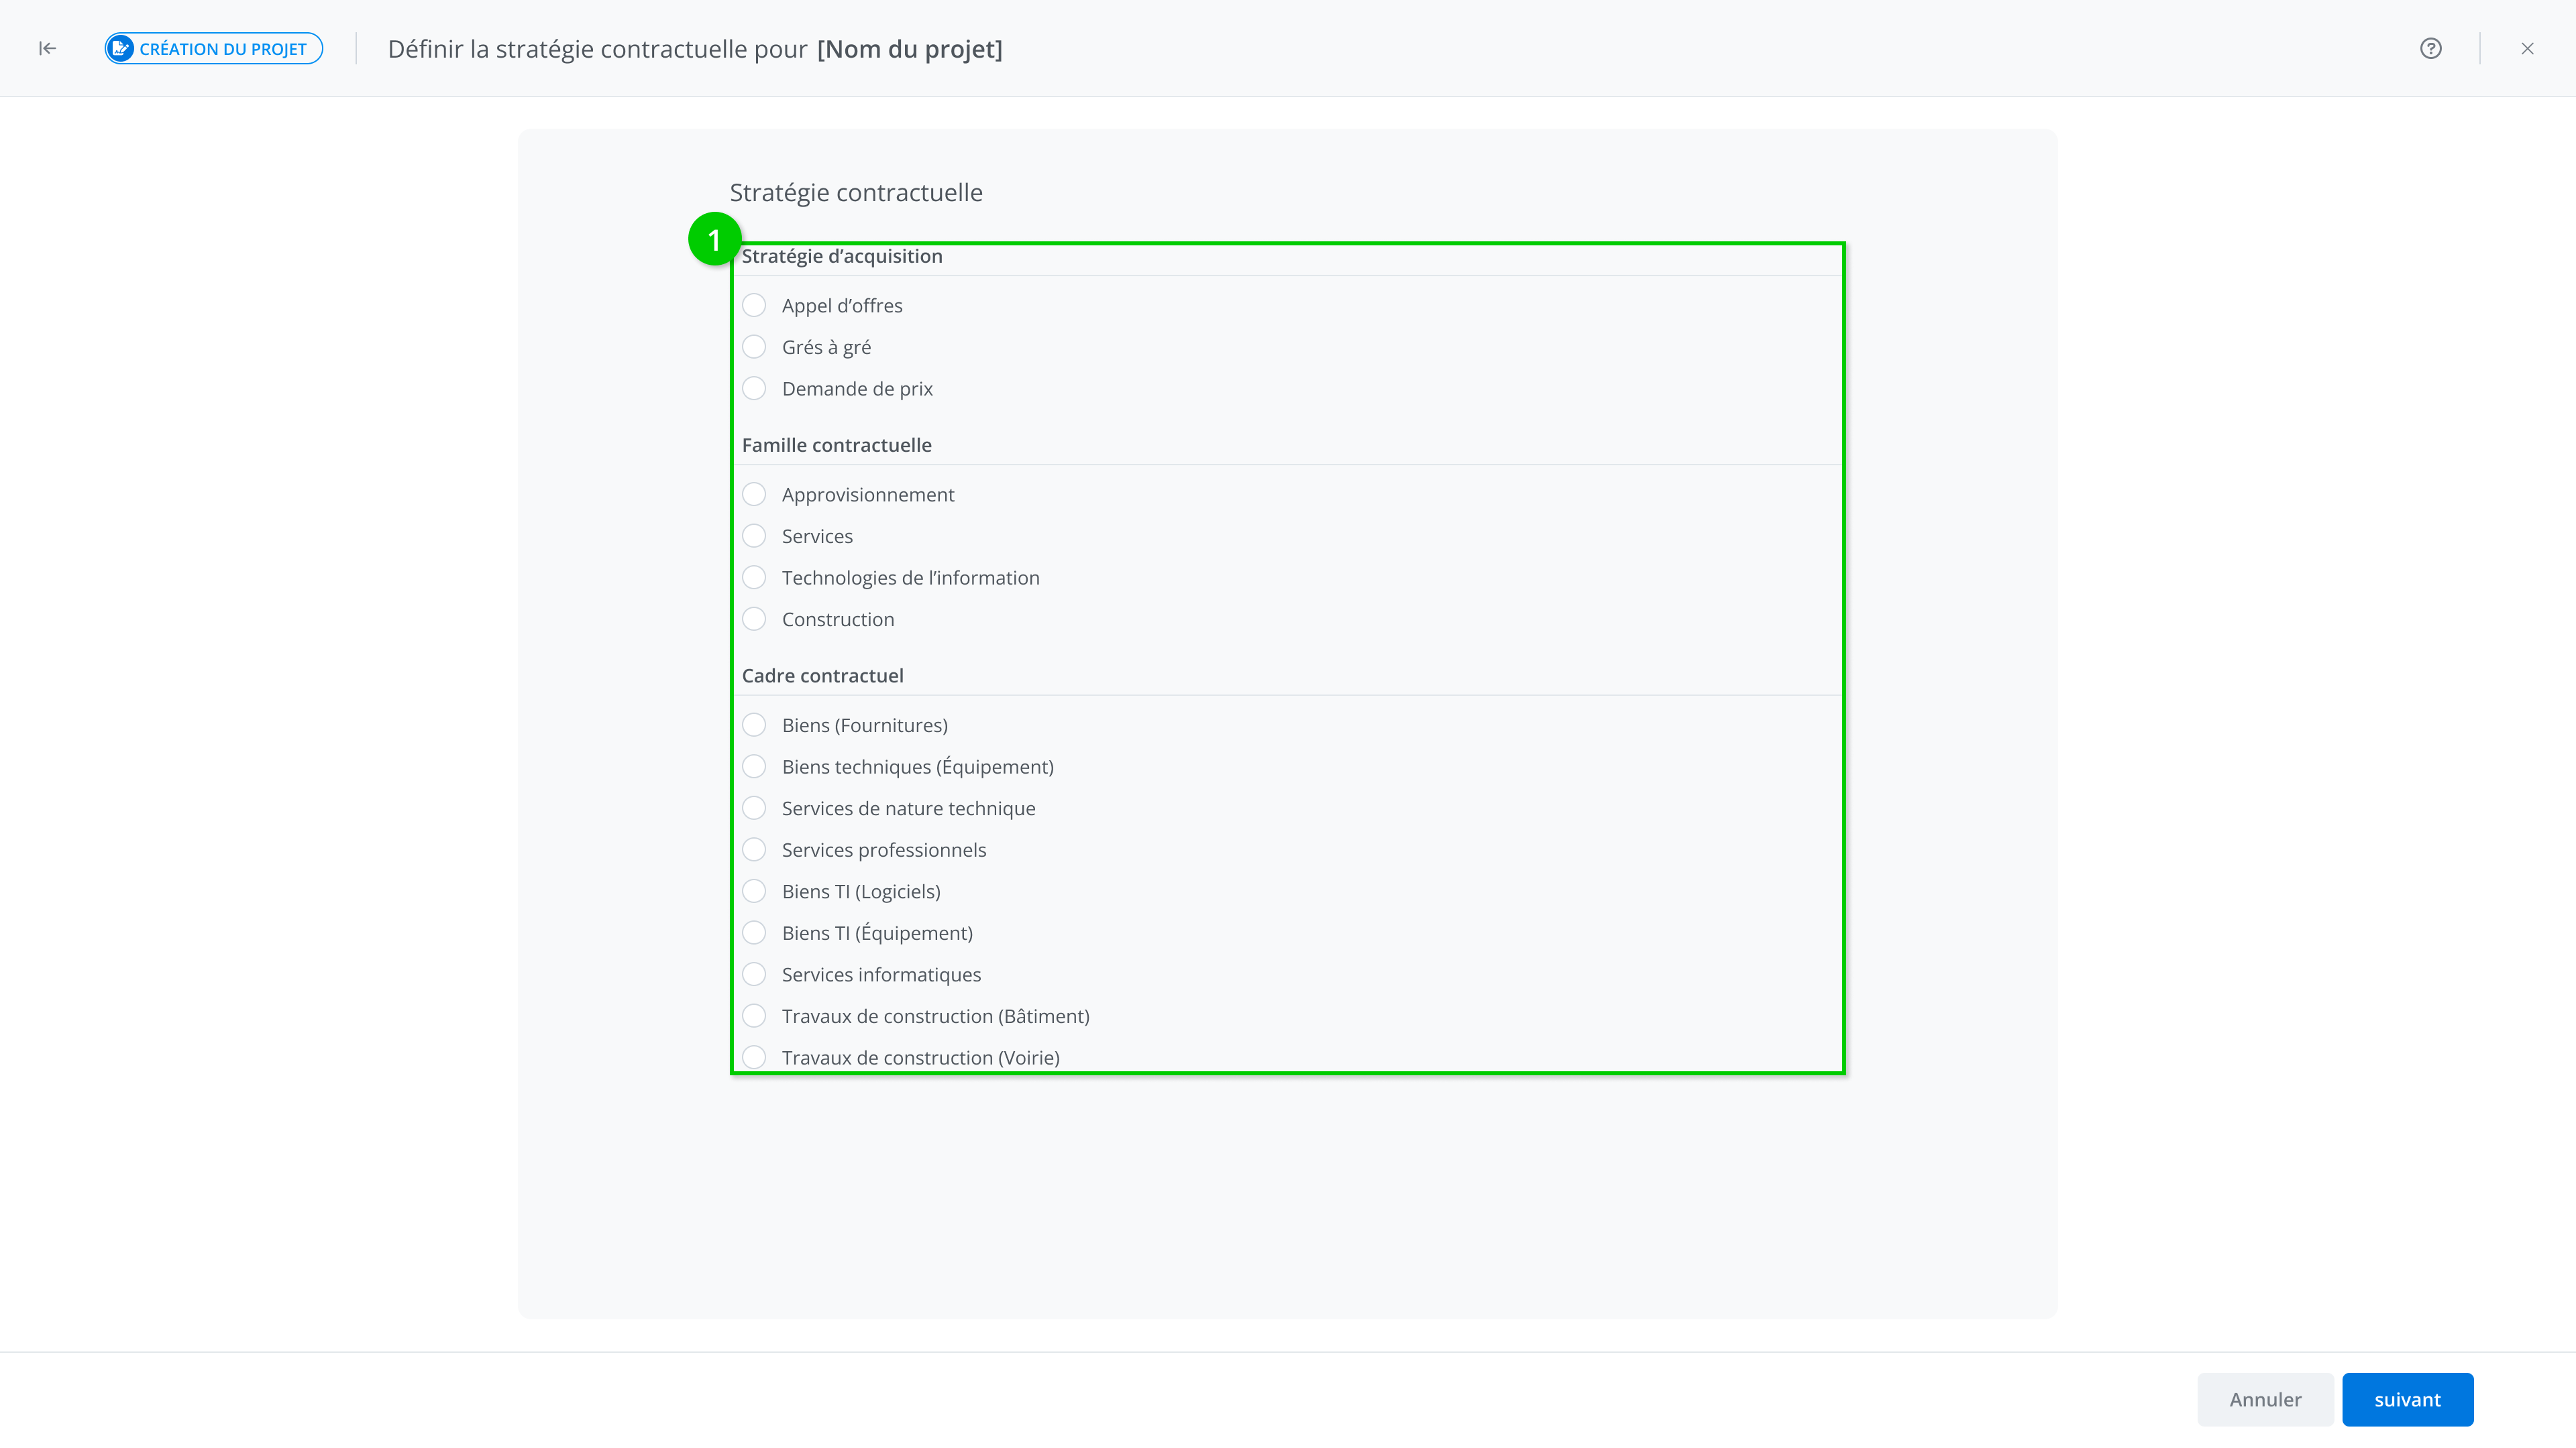Click the Création du projet badge
The height and width of the screenshot is (1448, 2576).
point(214,48)
